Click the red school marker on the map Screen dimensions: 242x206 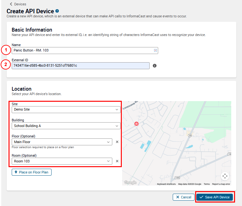136,124
